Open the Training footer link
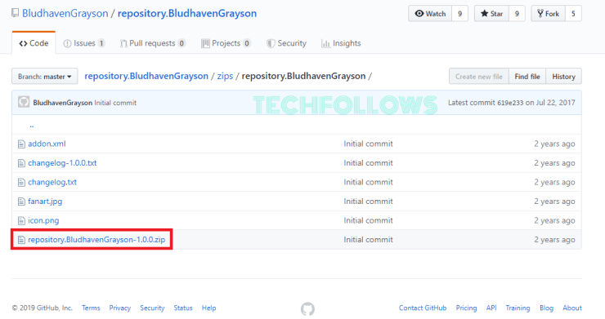The image size is (605, 319). 518,308
